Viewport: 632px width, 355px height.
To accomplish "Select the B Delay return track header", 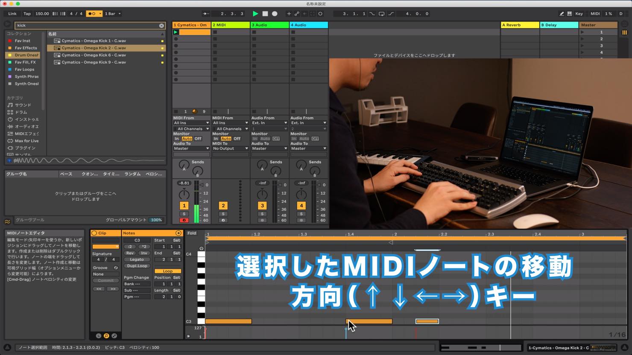I will tap(559, 25).
